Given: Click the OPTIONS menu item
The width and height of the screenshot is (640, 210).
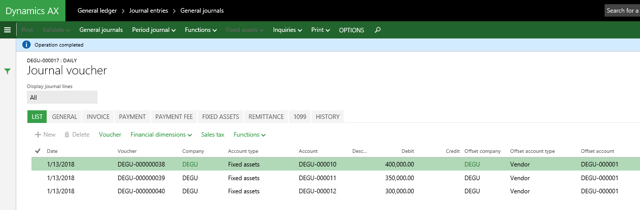Looking at the screenshot, I should coord(351,30).
